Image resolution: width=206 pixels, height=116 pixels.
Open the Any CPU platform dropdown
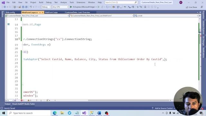pos(60,7)
